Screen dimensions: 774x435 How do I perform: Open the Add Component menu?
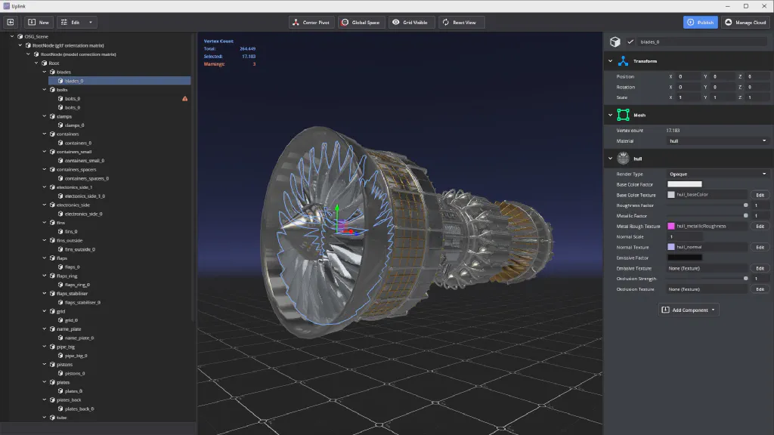point(688,310)
